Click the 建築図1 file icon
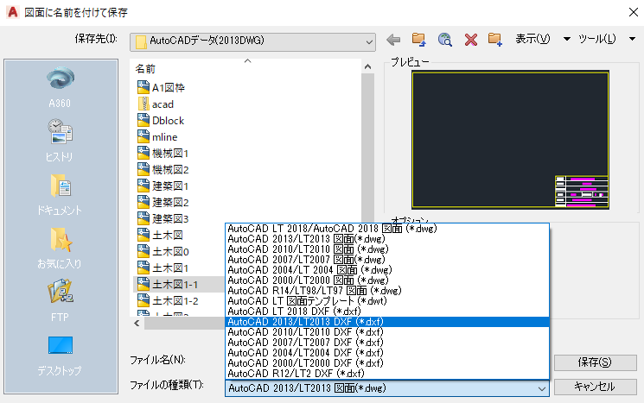The image size is (644, 403). pyautogui.click(x=143, y=186)
